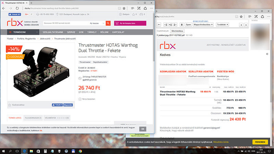Open RÓLUNK menu item
Screen dimensions: 274x154
pyautogui.click(x=104, y=32)
